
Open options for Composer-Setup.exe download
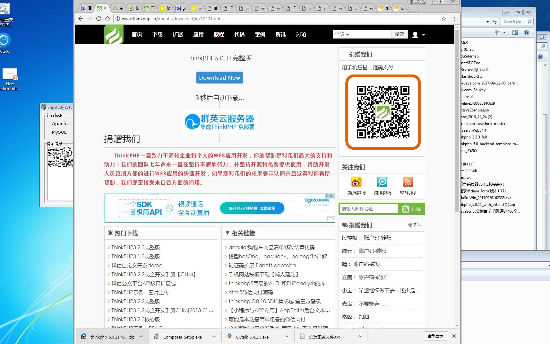214,336
